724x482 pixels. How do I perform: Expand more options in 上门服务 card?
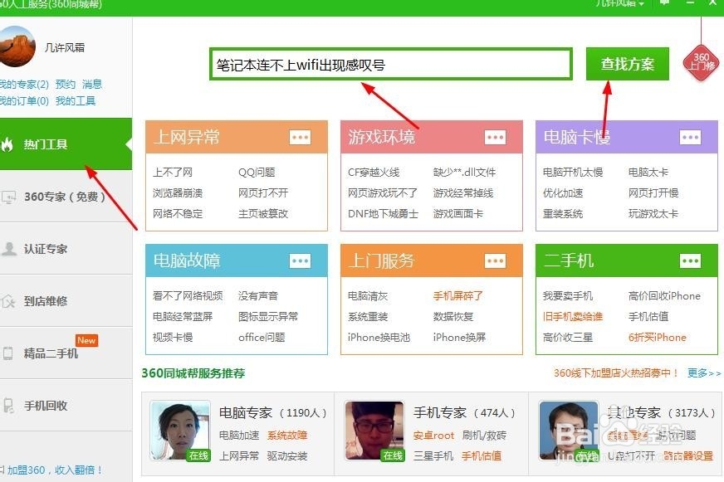point(495,261)
